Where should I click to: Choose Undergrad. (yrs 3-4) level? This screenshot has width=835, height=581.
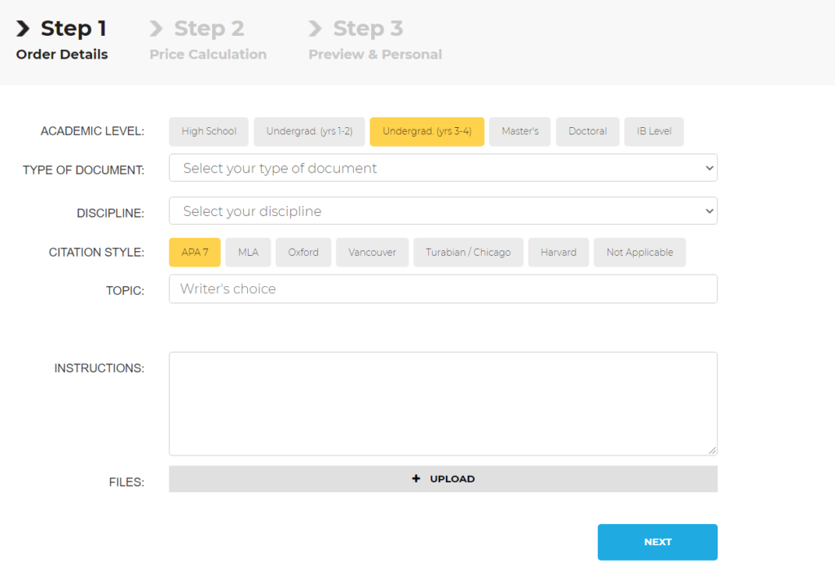coord(426,131)
